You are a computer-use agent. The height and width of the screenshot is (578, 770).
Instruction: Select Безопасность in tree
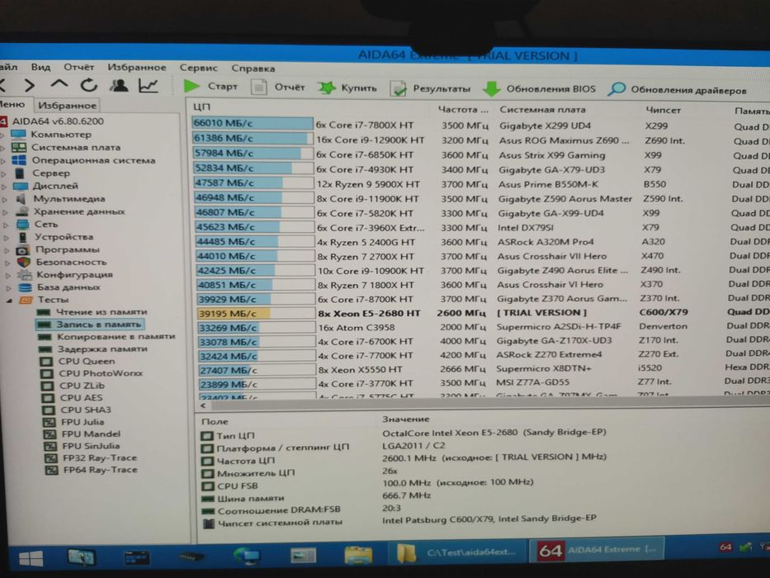71,262
